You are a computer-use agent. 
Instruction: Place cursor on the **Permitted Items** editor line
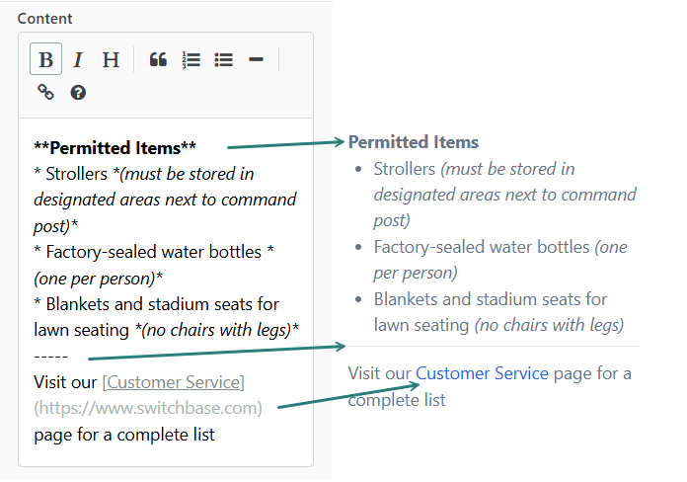pos(114,148)
